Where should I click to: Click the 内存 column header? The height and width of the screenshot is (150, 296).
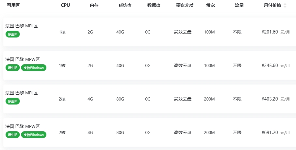click(x=94, y=5)
